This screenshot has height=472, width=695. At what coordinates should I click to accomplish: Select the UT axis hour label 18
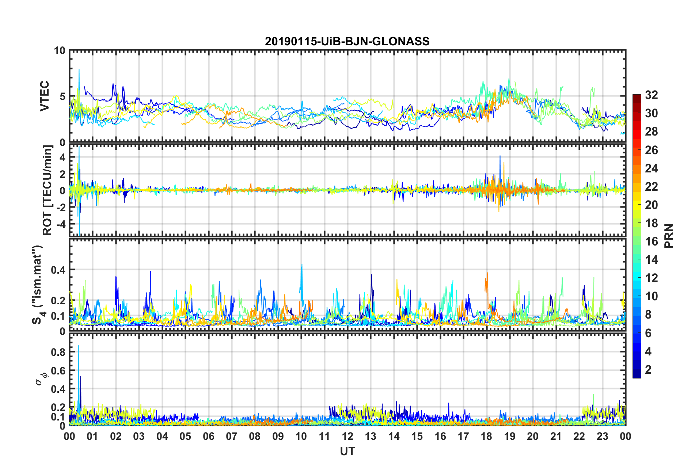487,436
